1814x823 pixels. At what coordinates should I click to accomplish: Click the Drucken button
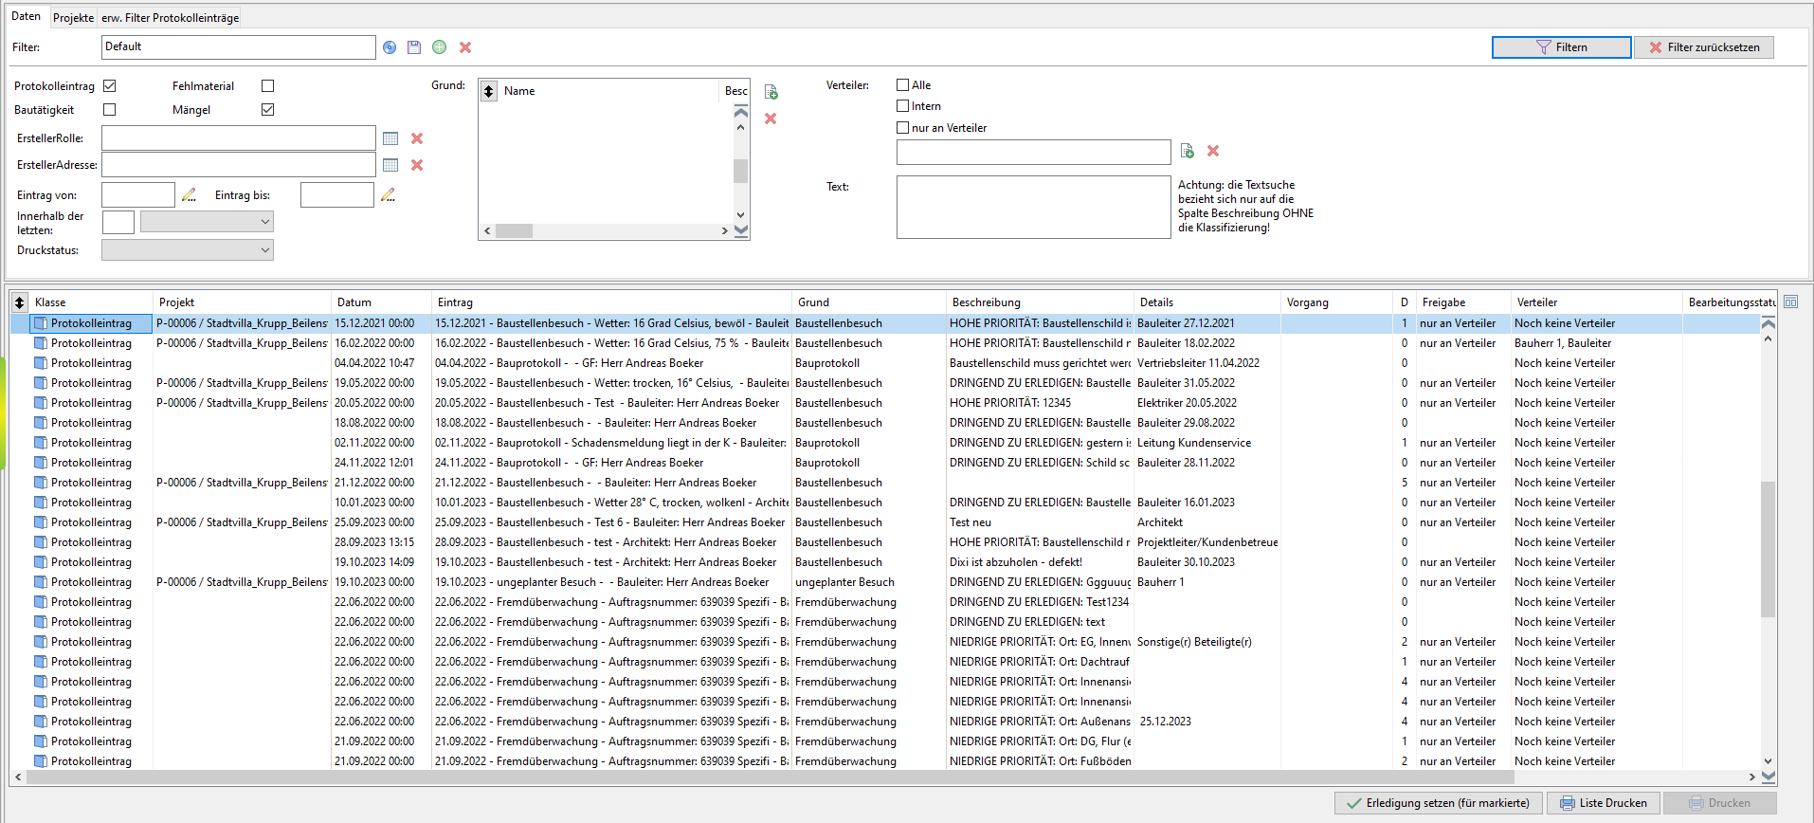coord(1720,803)
